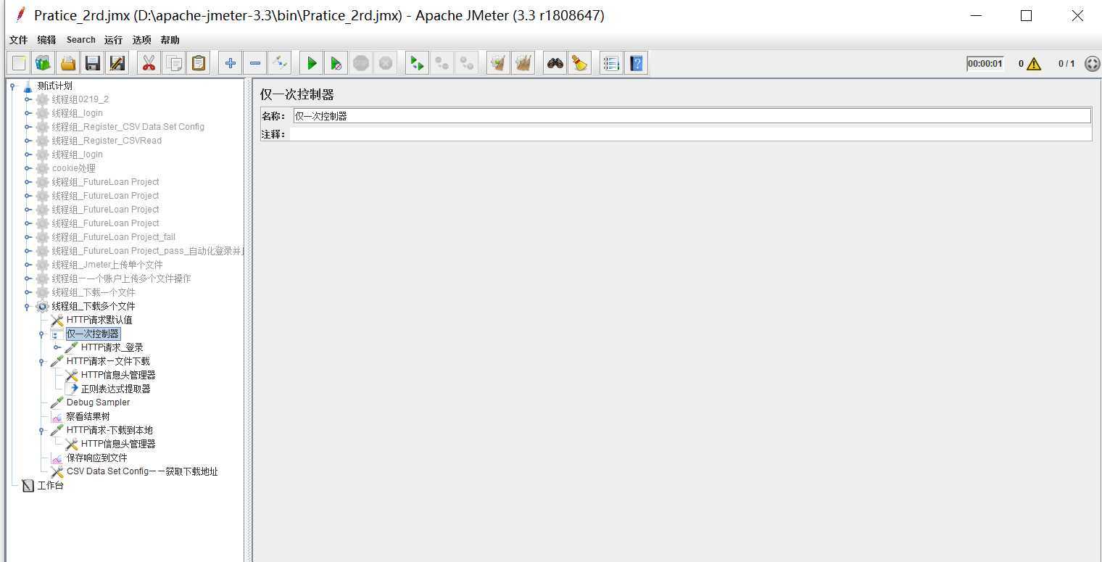Click the Toggle enable/disable toolbar icon
This screenshot has height=562, width=1102.
point(280,63)
